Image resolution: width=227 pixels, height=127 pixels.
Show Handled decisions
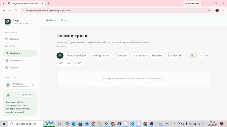[157, 56]
